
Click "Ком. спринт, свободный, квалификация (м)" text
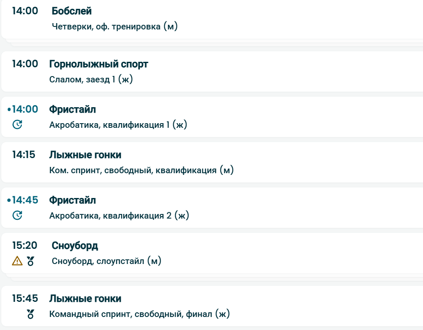coord(141,170)
